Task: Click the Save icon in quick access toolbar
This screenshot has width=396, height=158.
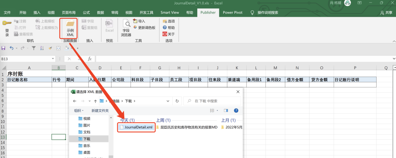Action: [x=4, y=48]
